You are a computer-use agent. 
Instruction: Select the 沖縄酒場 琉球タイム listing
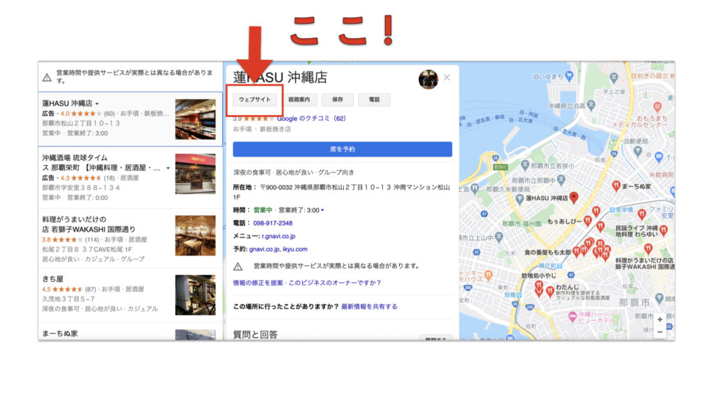coord(101,163)
